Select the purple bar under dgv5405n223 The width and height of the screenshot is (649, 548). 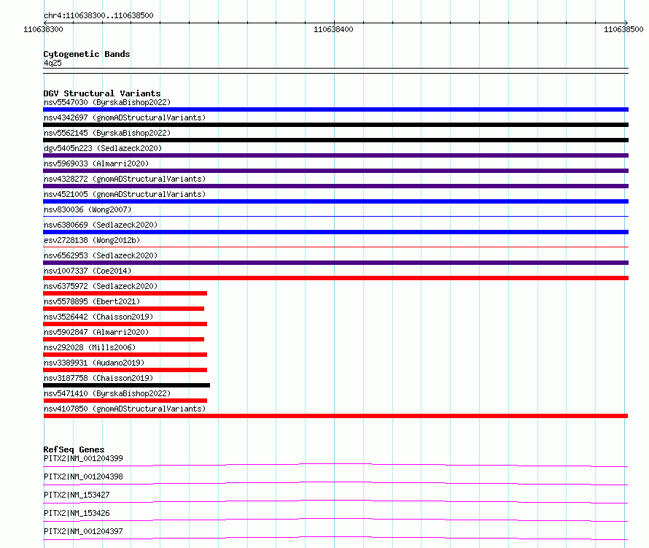(335, 155)
